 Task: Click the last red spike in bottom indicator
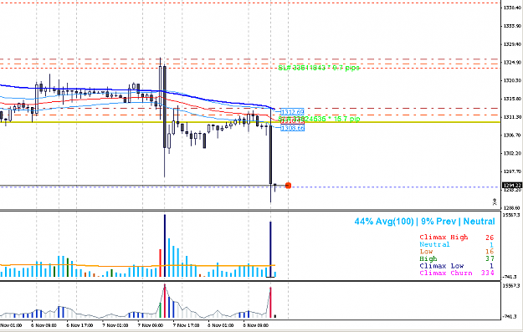[270, 303]
